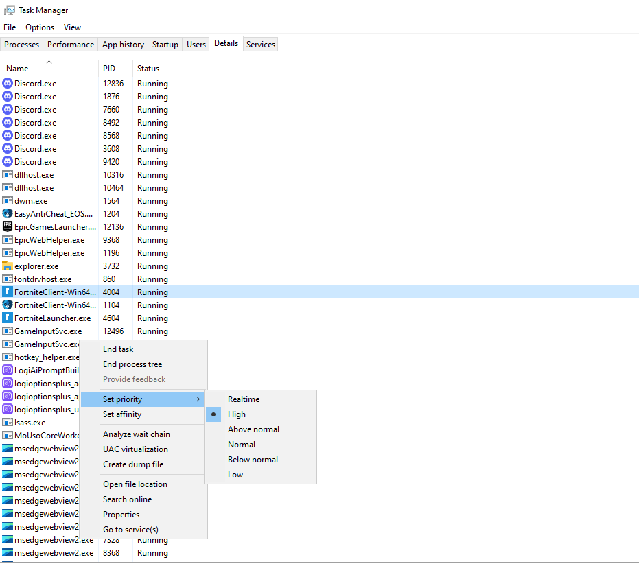Choose Open file location
639x566 pixels.
coord(144,484)
